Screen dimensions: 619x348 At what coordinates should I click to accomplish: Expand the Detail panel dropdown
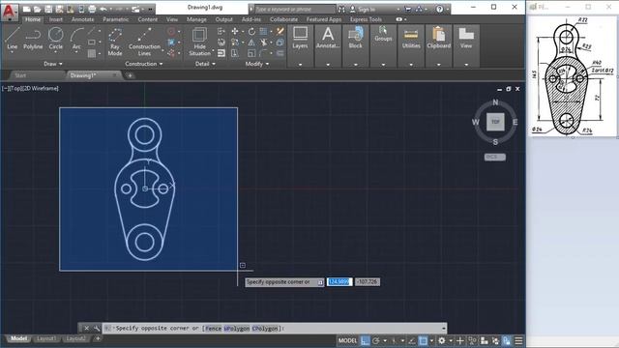(x=205, y=64)
